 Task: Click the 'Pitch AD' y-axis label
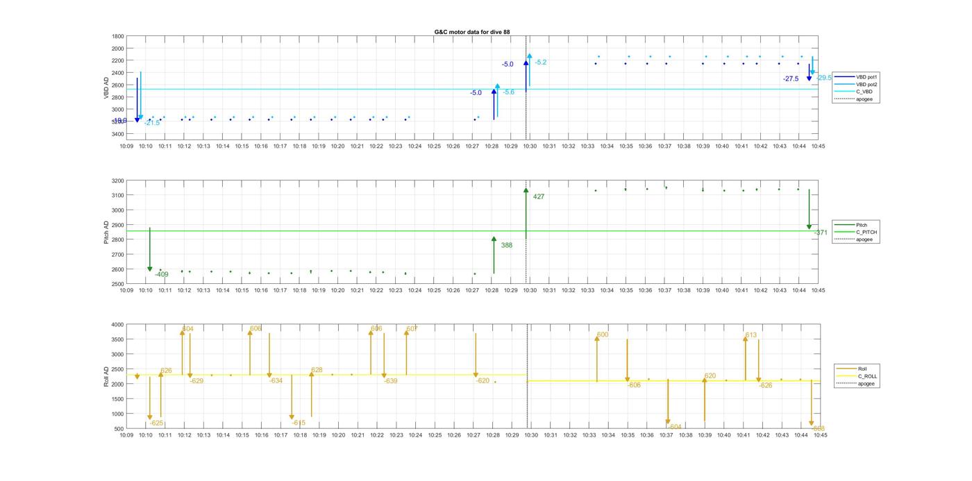pyautogui.click(x=106, y=232)
